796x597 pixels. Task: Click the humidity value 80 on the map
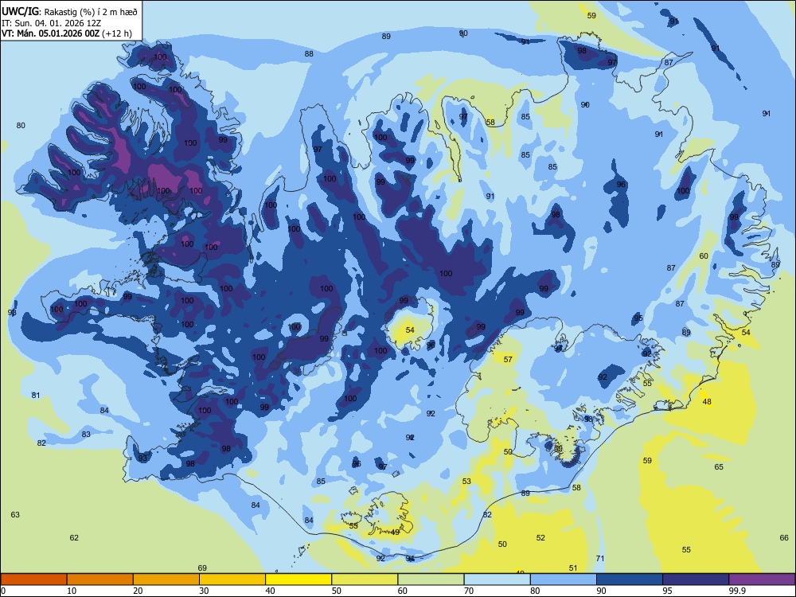[21, 126]
